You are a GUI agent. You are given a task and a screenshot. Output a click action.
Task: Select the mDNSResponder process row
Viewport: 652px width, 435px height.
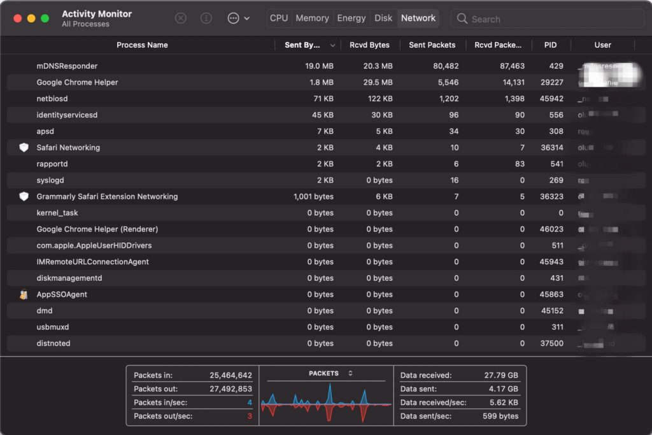[326, 66]
